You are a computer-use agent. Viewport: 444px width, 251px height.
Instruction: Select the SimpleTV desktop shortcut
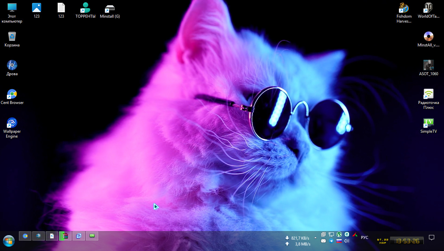[x=428, y=123]
